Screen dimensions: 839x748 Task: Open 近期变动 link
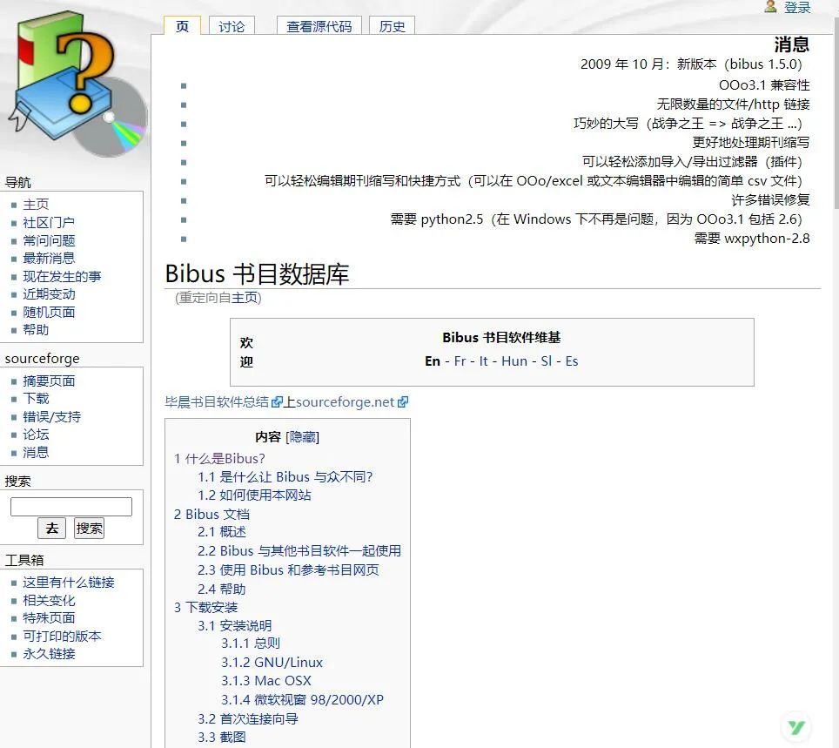click(x=49, y=294)
